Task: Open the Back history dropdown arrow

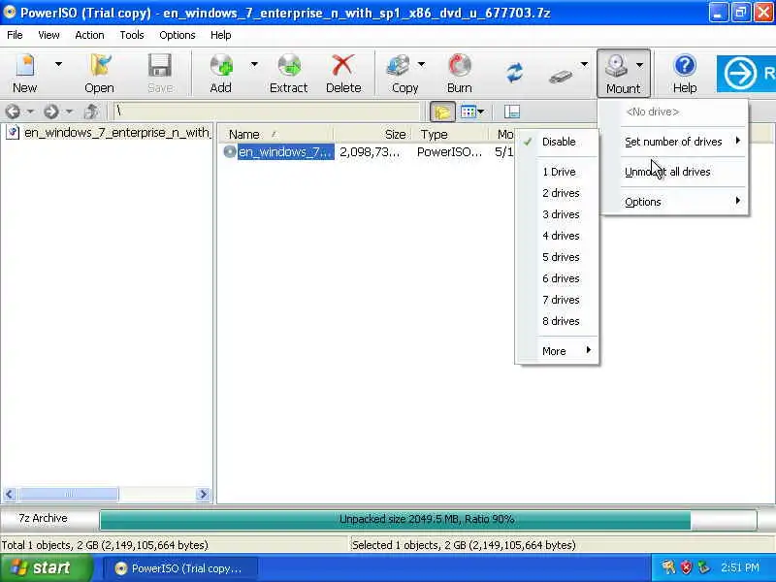Action: (x=30, y=112)
